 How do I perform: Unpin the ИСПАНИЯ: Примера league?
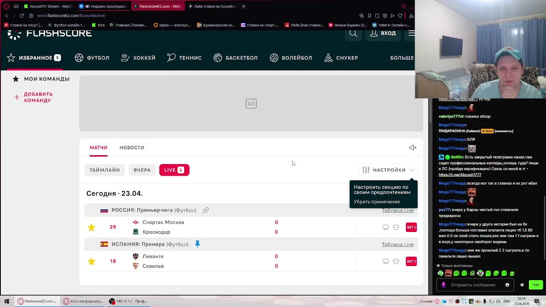pos(197,244)
